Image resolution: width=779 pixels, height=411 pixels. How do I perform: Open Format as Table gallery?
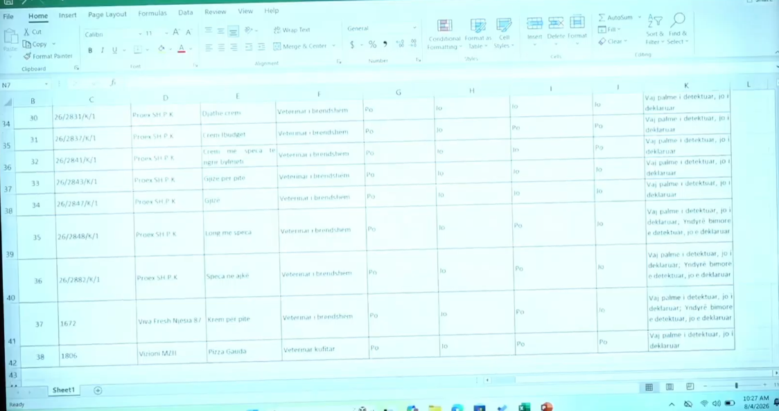click(478, 34)
